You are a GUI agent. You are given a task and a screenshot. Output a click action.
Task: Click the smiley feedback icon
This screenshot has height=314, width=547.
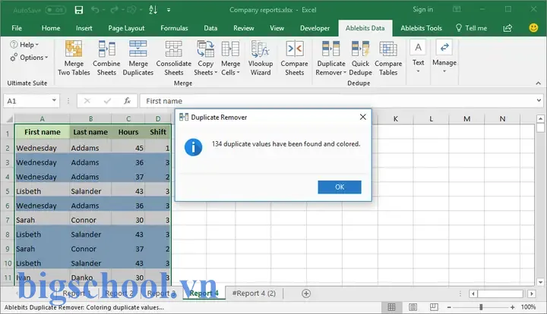pos(533,28)
